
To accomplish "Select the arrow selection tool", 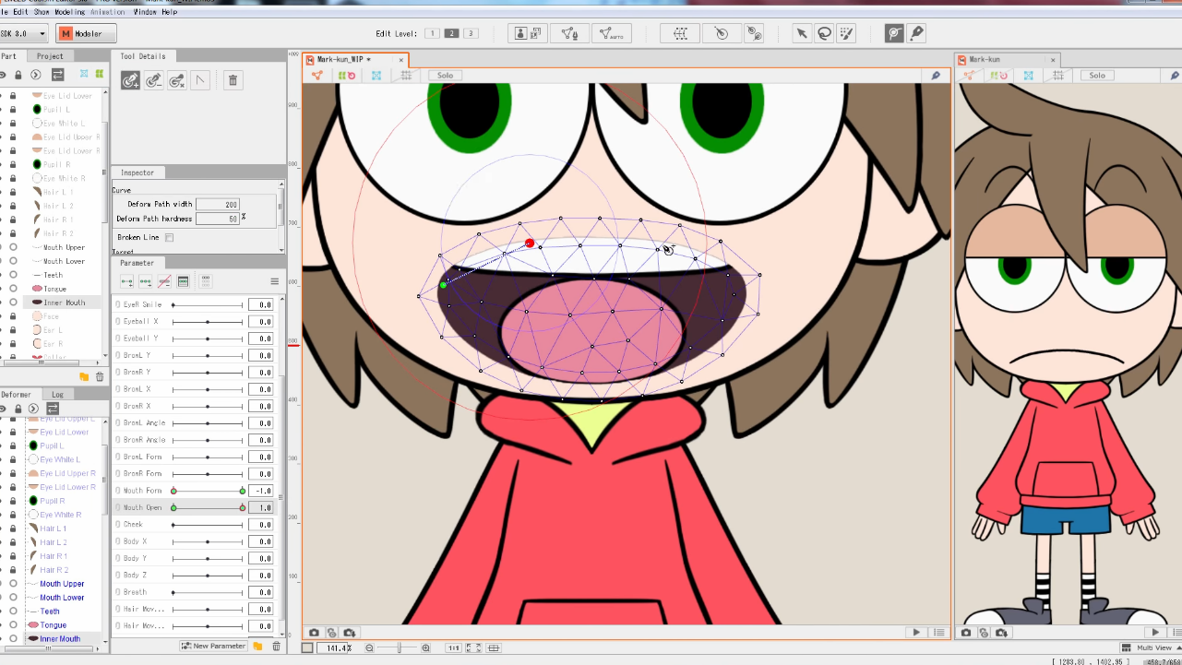I will [802, 33].
